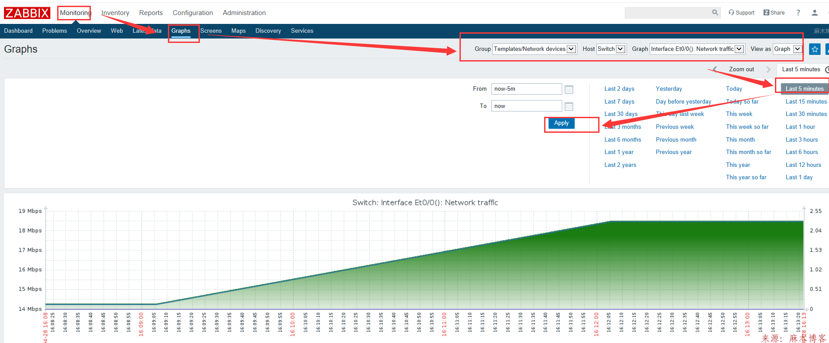Viewport: 829px width, 343px height.
Task: Click the Apply button
Action: pyautogui.click(x=561, y=123)
